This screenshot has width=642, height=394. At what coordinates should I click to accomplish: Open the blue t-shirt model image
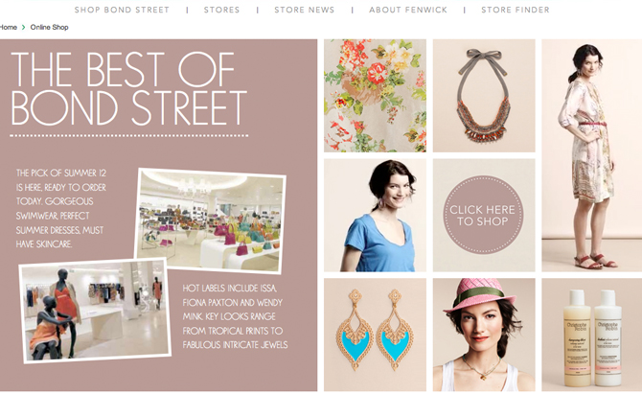pos(375,216)
